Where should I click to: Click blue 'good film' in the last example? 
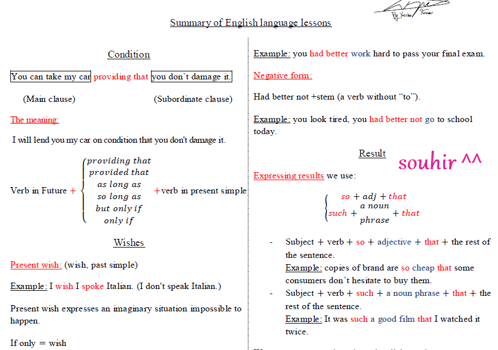(x=396, y=319)
